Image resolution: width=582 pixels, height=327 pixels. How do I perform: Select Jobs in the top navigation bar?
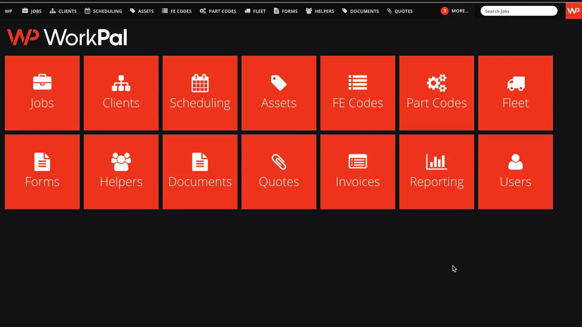[x=32, y=11]
